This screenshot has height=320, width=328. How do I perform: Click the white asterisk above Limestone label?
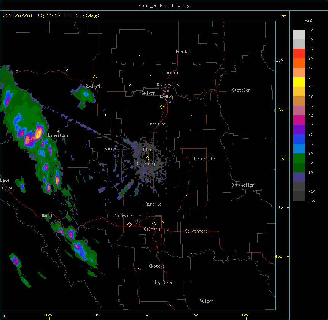59,131
